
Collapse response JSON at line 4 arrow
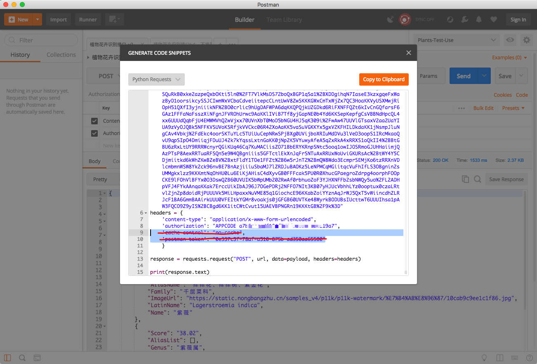tap(104, 214)
